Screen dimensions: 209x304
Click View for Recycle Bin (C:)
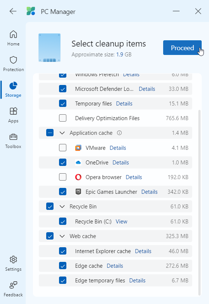click(121, 222)
